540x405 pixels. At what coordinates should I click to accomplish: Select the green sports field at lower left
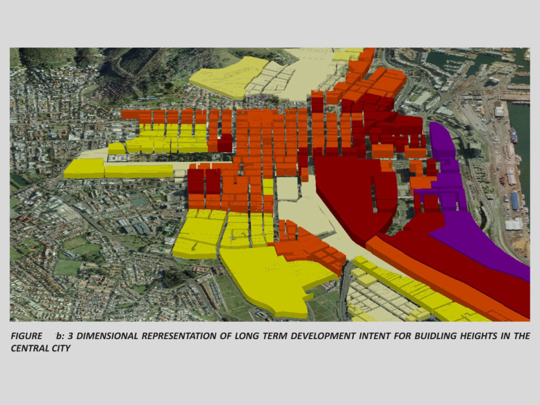click(68, 267)
